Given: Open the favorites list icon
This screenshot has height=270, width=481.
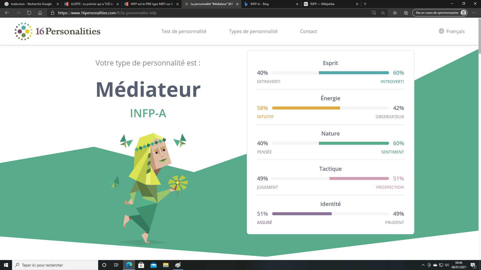Looking at the screenshot, I should tap(395, 13).
